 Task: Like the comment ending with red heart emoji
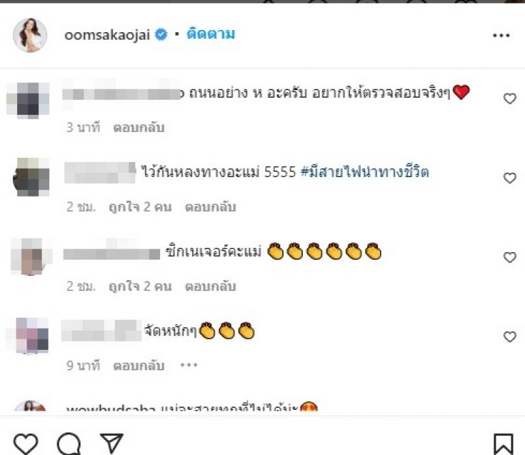click(x=510, y=98)
